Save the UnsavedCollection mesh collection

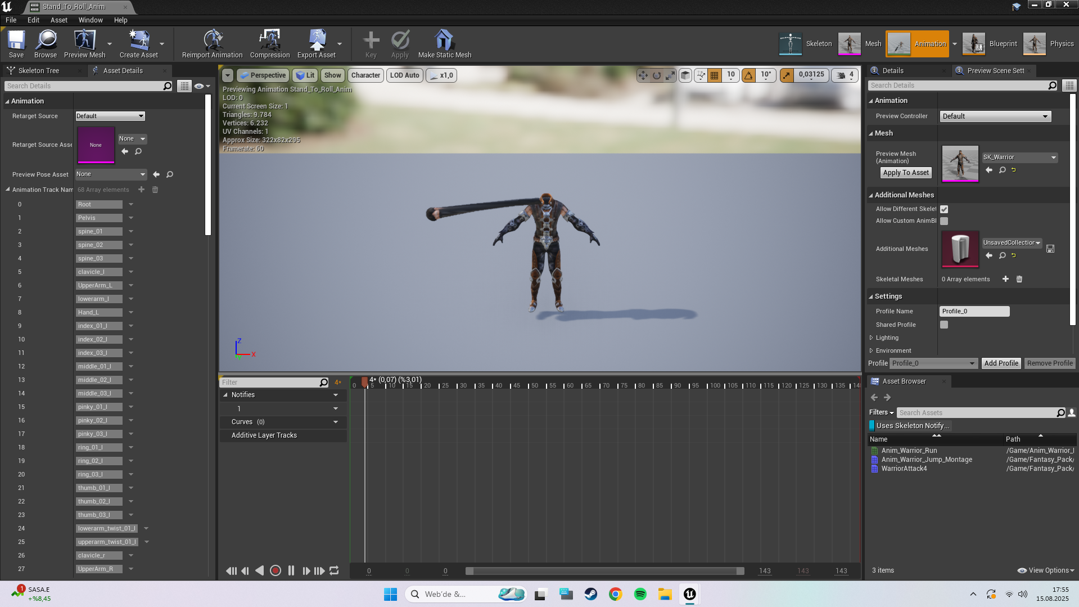1050,249
